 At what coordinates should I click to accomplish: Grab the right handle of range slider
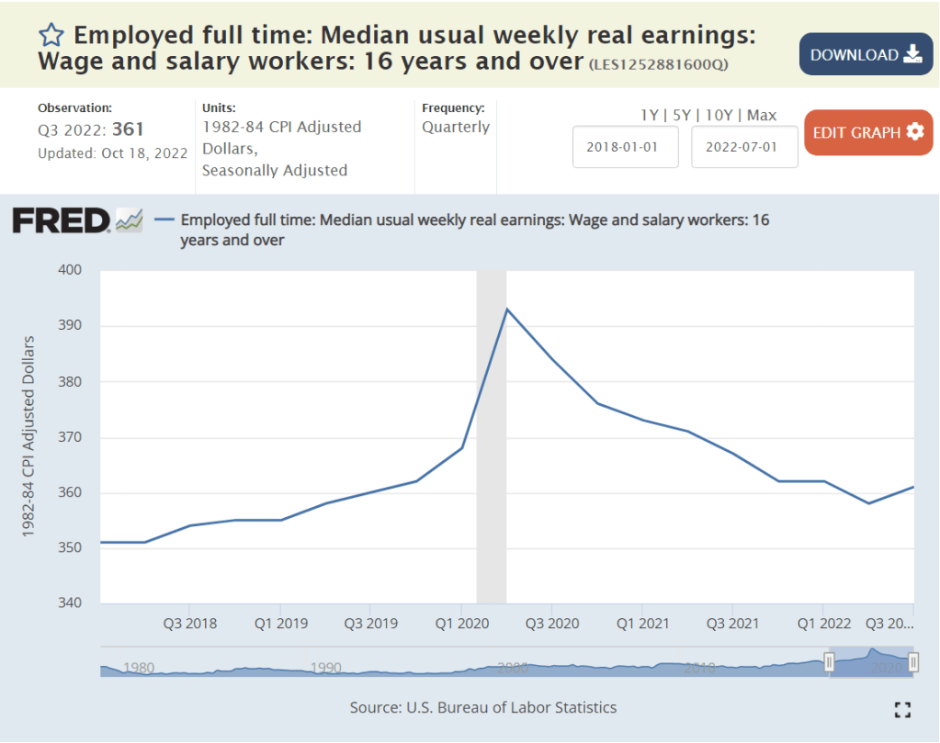pos(913,662)
